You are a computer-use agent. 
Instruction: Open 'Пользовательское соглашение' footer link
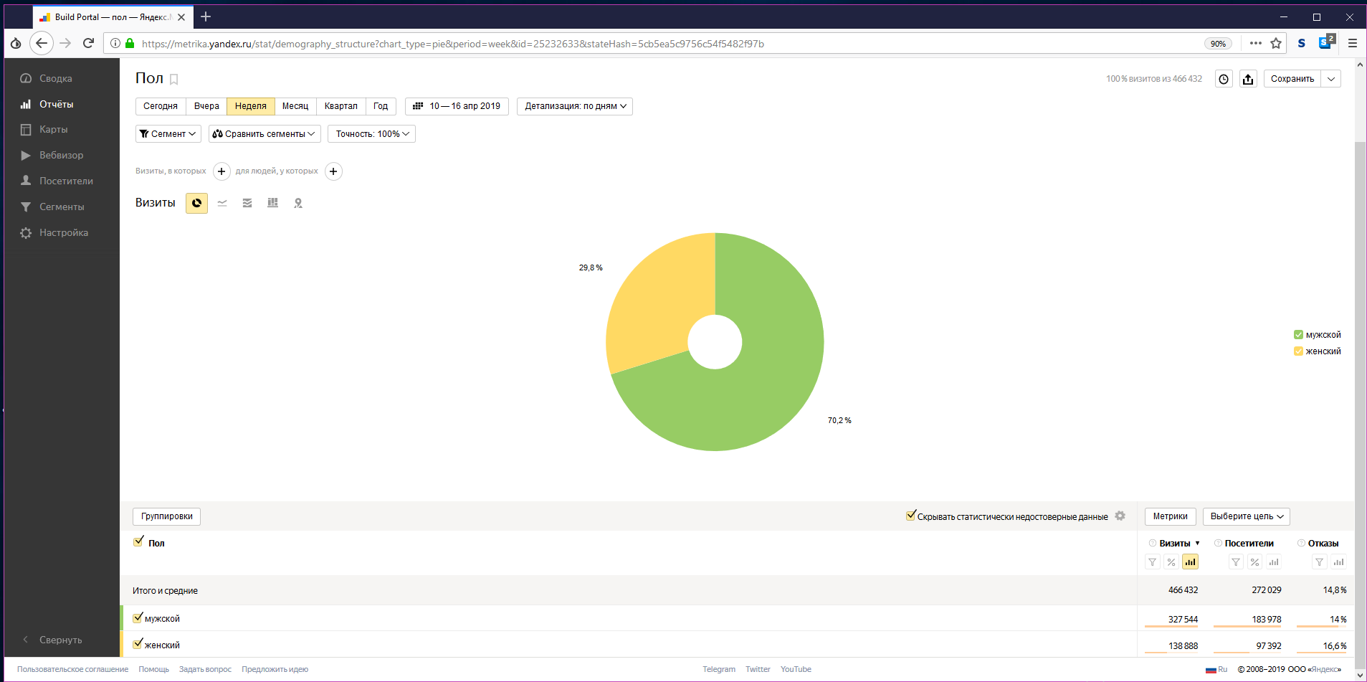click(x=72, y=669)
